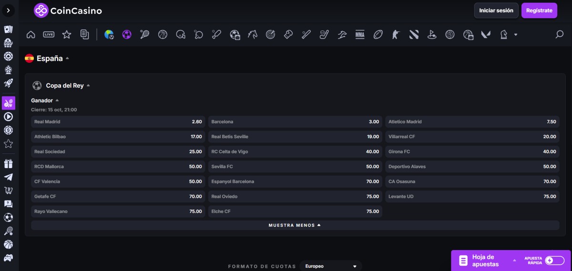Open the Live betting icon

[x=49, y=34]
